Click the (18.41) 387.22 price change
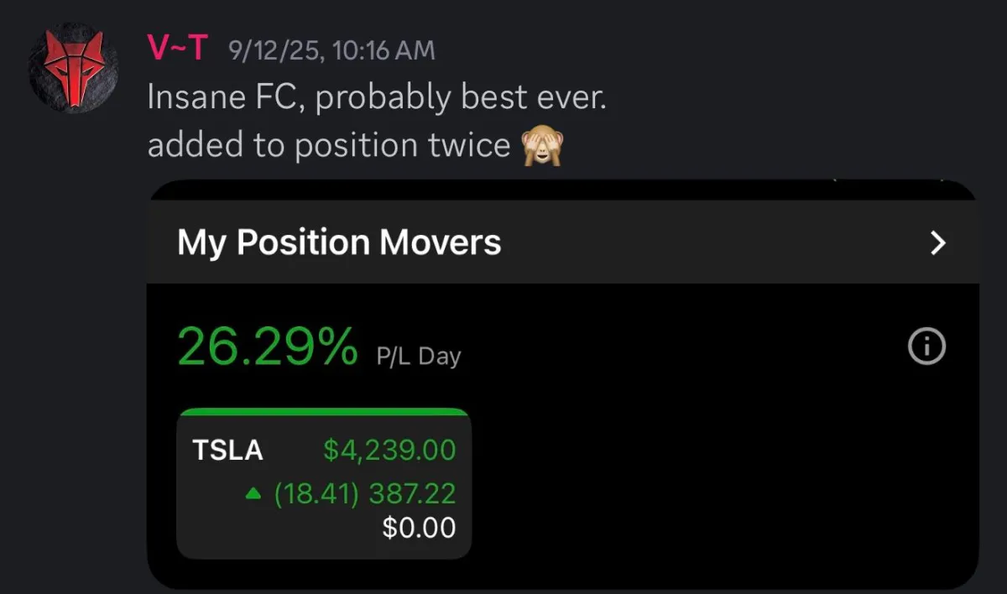 pyautogui.click(x=365, y=493)
